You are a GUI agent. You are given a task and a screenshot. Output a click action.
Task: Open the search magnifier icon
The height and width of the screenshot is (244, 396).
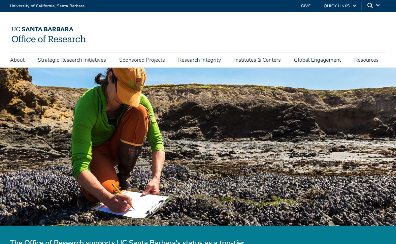click(370, 6)
